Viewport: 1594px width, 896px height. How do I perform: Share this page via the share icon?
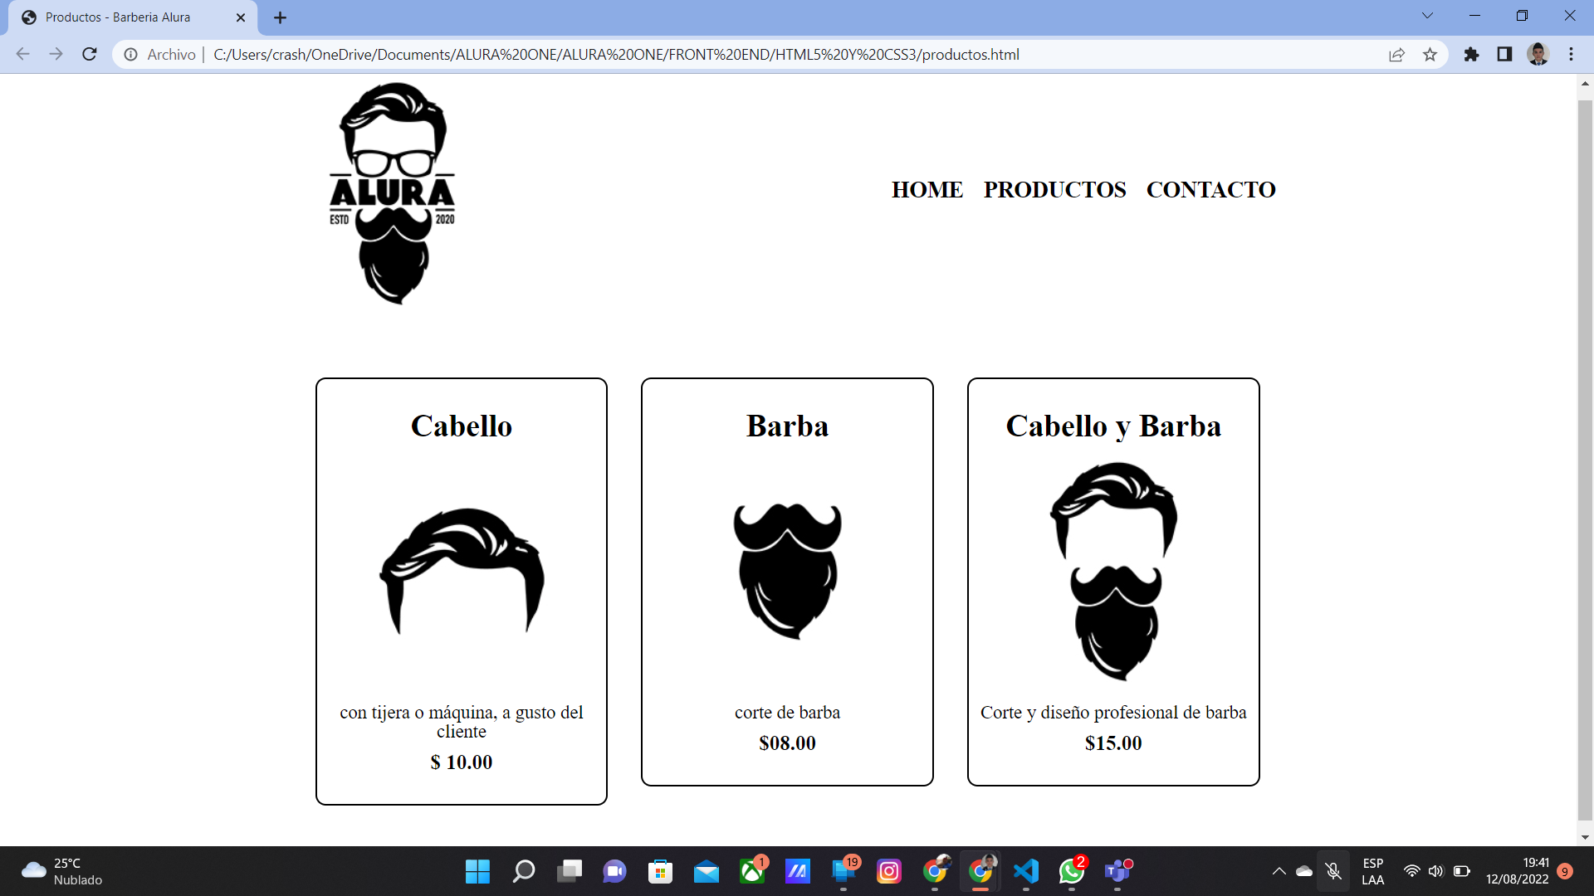(x=1396, y=54)
